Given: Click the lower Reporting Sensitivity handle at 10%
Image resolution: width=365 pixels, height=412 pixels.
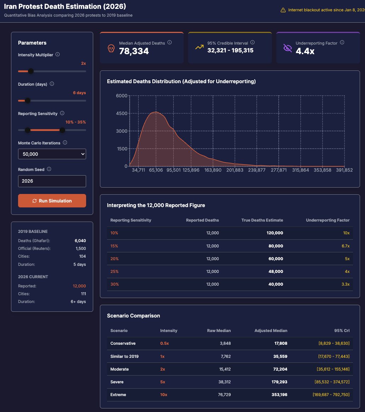Looking at the screenshot, I should click(x=27, y=130).
